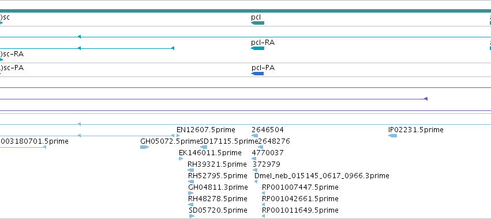Select the EN12607.5prime arrow glyph
The image size is (491, 219).
178,136
